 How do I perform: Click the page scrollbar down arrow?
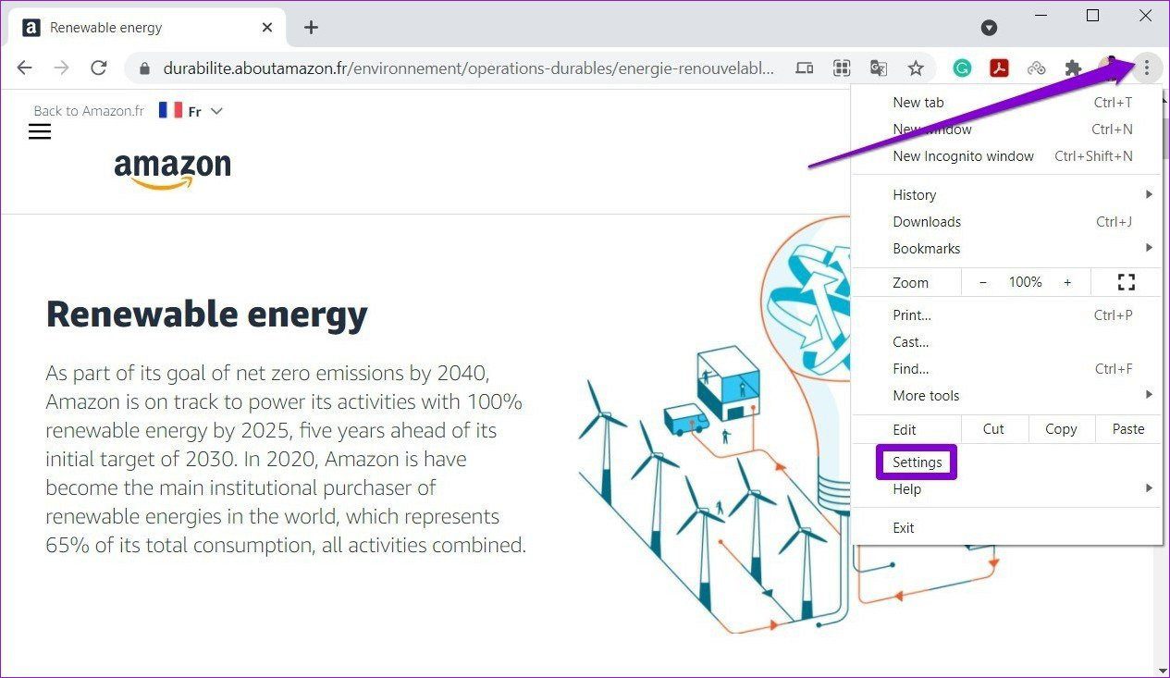pos(1162,670)
